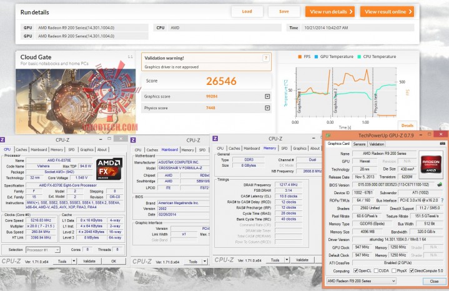
Task: Click the CPU-Z Name field AMD FX-8370E
Action: point(59,160)
